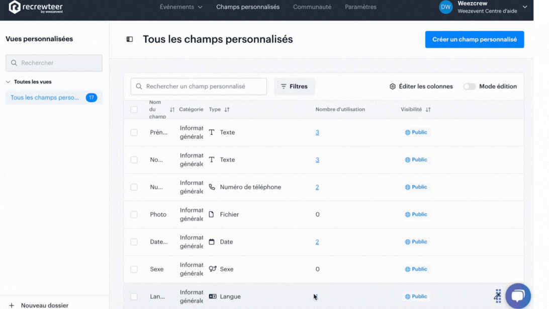Check the Lan... row checkbox

(134, 296)
